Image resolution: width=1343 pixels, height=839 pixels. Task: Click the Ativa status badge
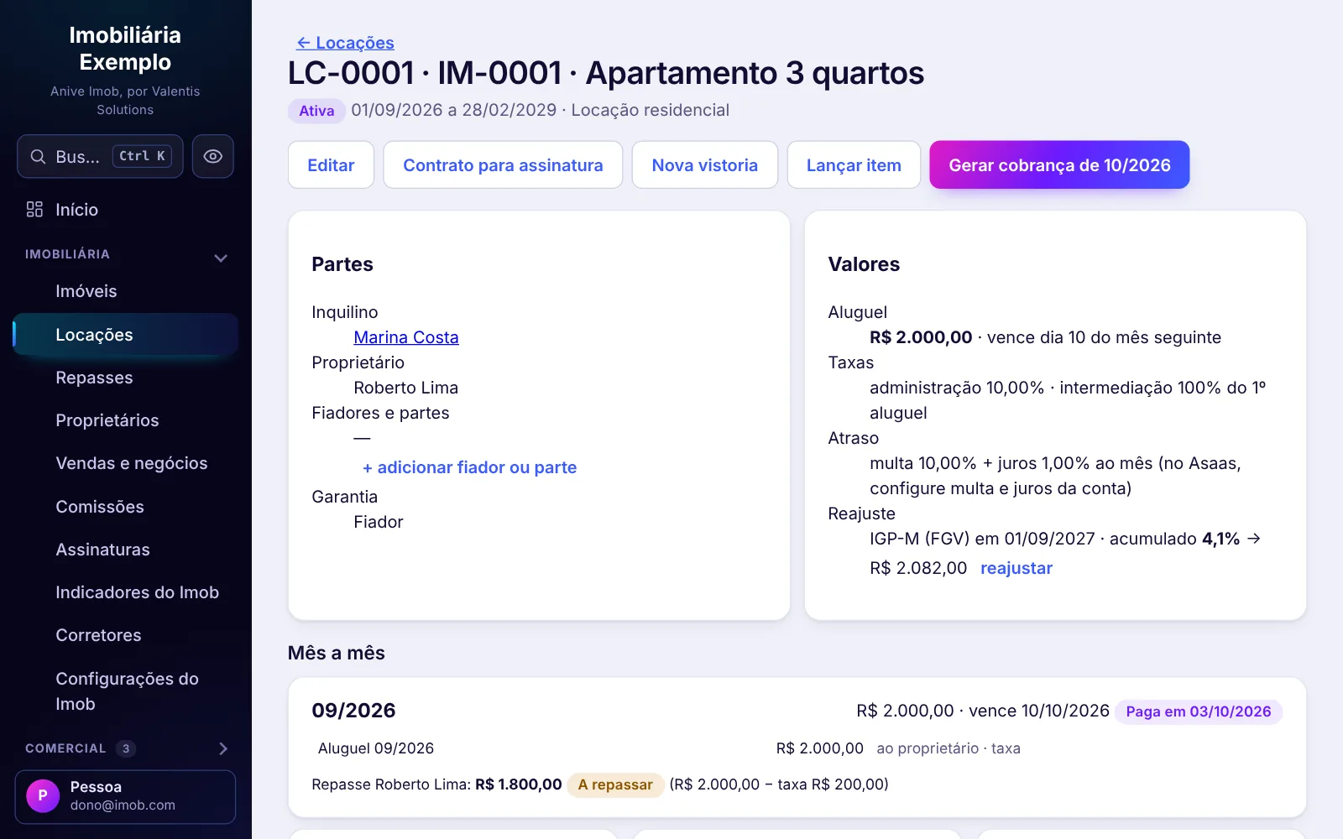click(316, 111)
